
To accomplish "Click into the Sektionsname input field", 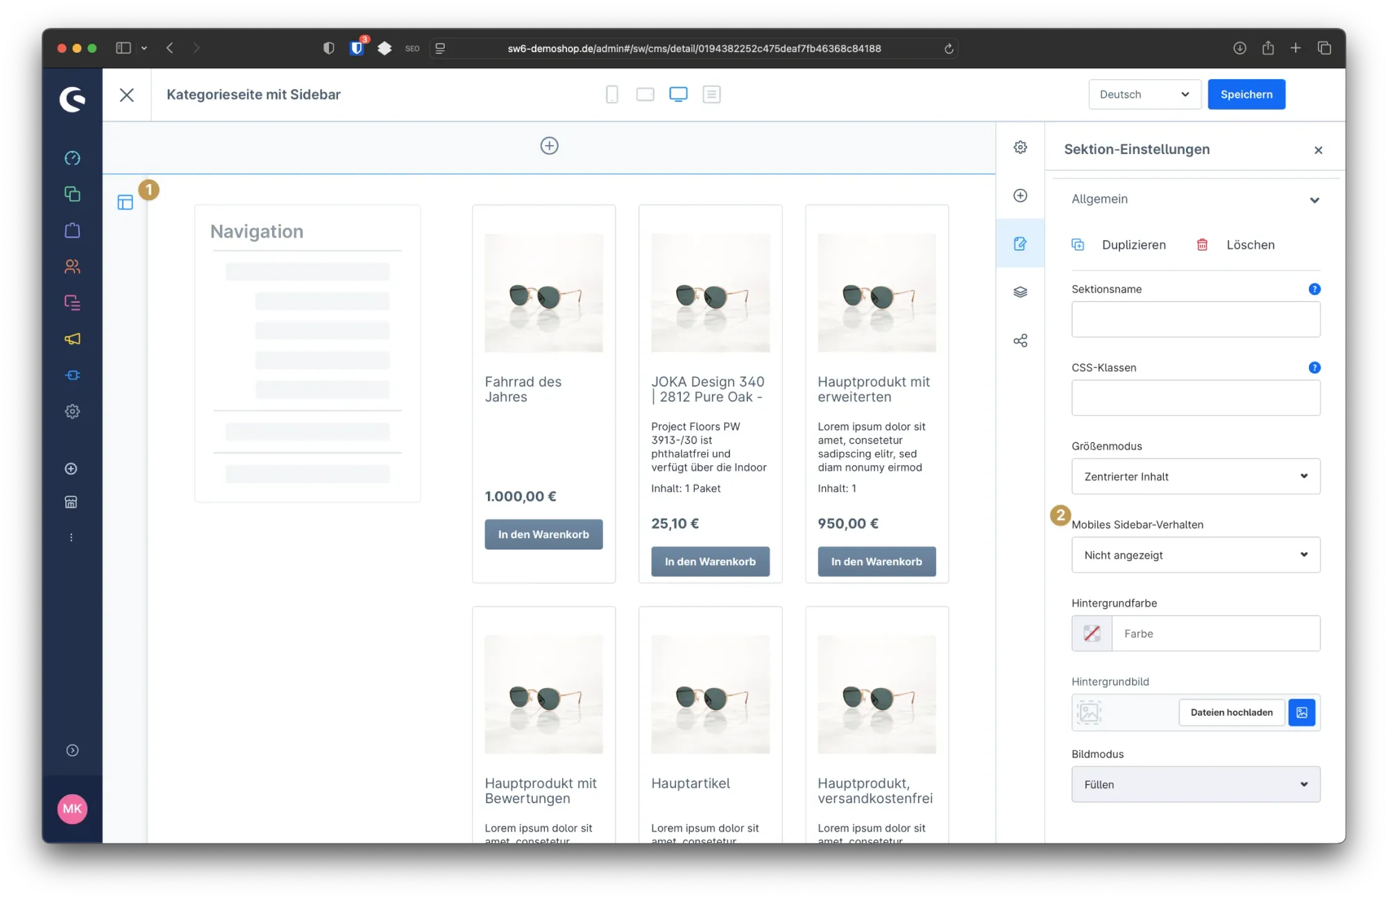I will pos(1195,319).
